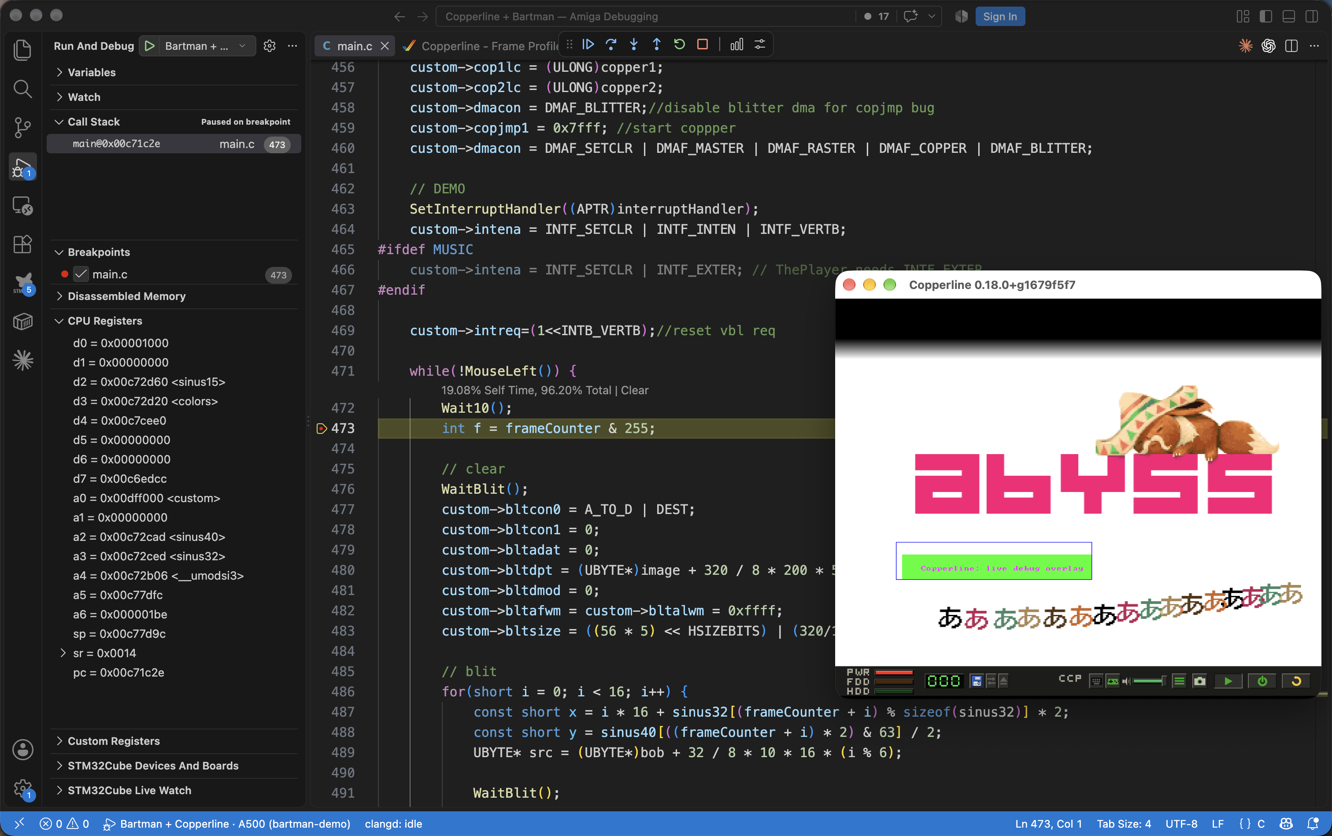
Task: Expand STM32Cube Live Watch section
Action: point(174,790)
